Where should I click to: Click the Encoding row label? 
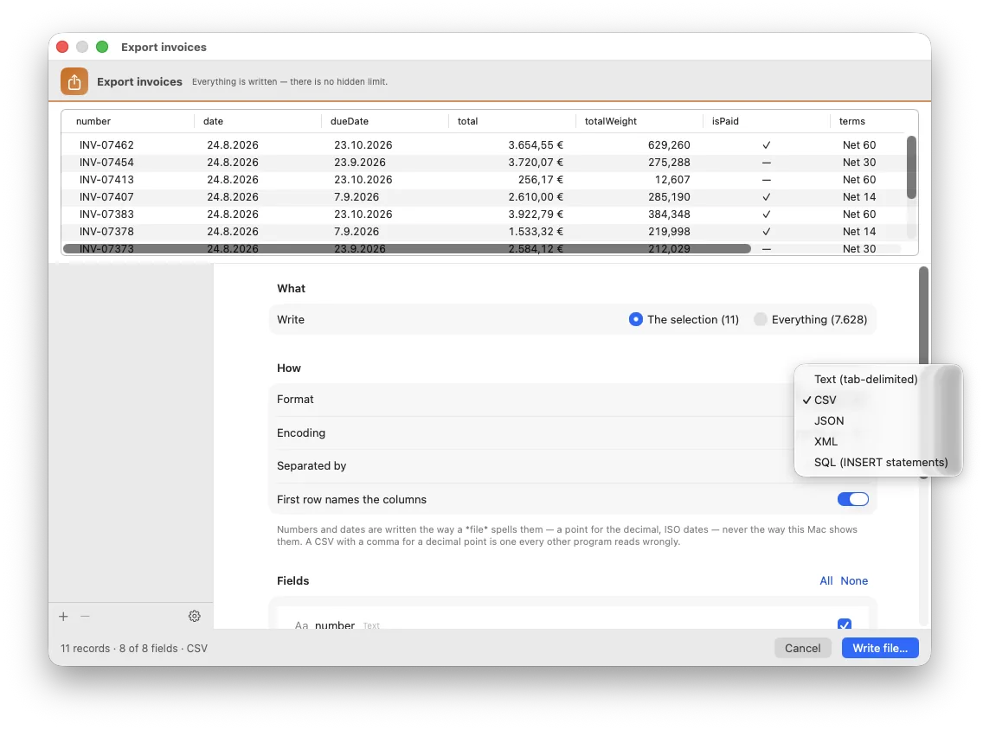pos(301,433)
